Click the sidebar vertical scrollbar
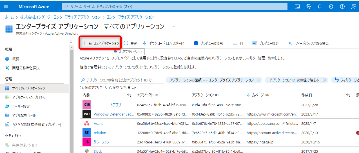Viewport: 359px width, 153px height. 72,99
